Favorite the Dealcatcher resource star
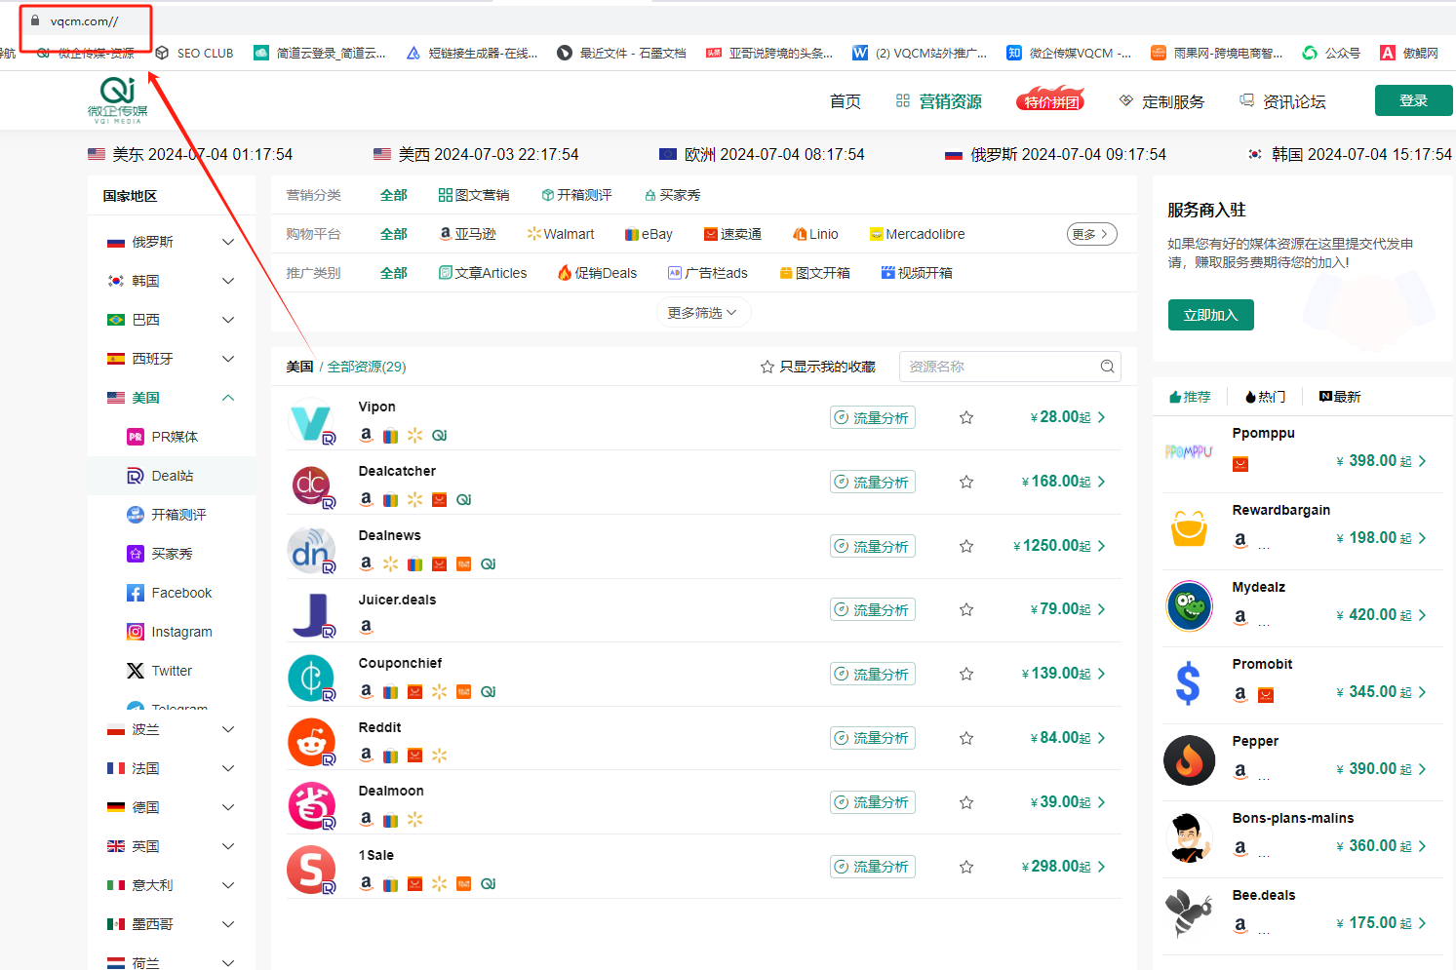The width and height of the screenshot is (1456, 970). (x=966, y=482)
